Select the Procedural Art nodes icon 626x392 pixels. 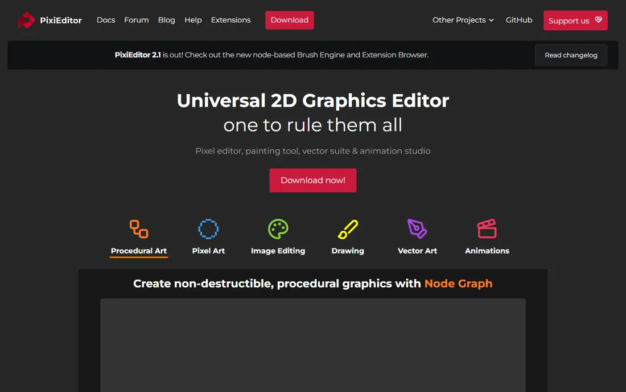pyautogui.click(x=139, y=229)
